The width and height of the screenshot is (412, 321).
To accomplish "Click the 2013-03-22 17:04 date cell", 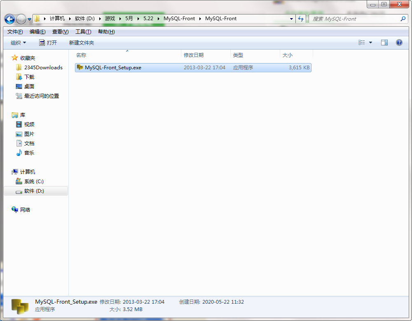I will click(204, 68).
